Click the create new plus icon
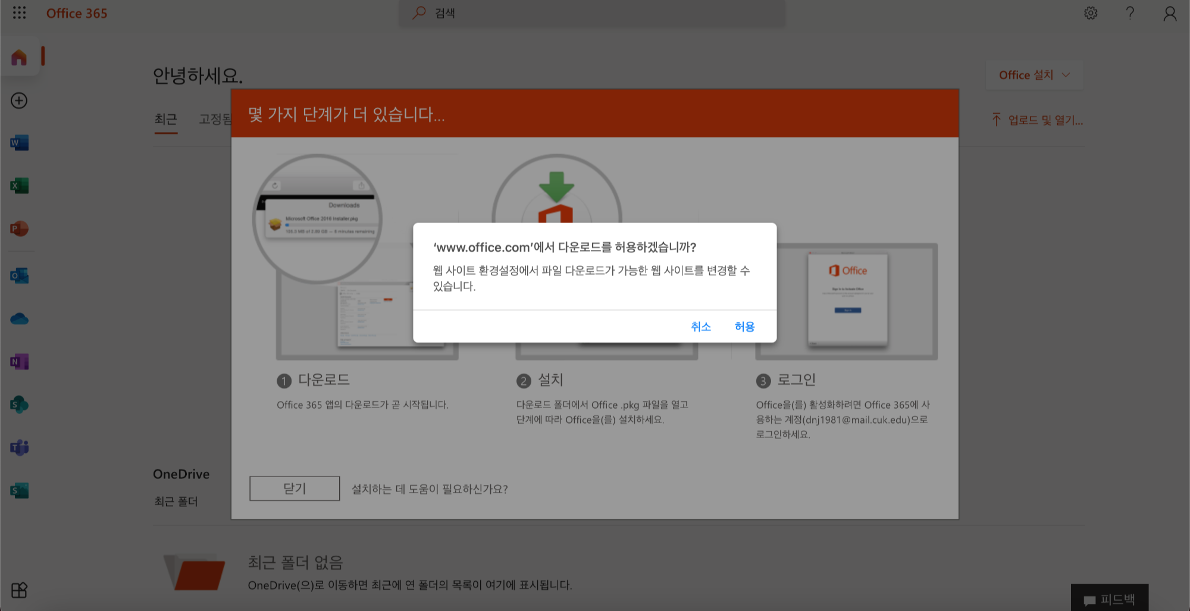 click(x=19, y=101)
